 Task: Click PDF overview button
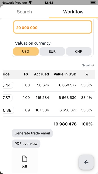tap(26, 144)
